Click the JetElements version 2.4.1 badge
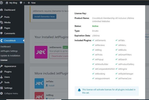Viewport: 149px width, 100px height. click(x=65, y=47)
